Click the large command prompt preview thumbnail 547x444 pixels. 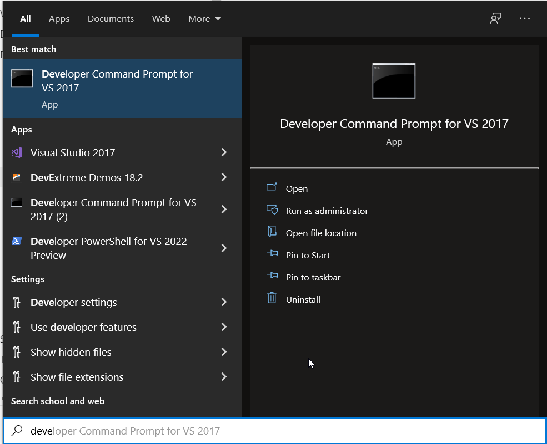[394, 81]
